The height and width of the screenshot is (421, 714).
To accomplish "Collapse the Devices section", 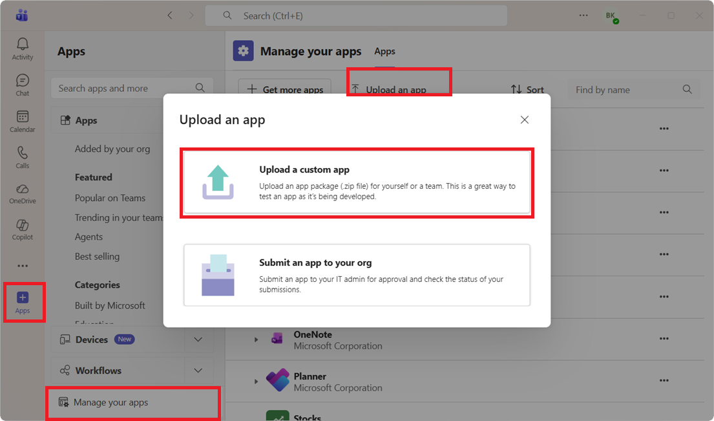I will tap(198, 339).
